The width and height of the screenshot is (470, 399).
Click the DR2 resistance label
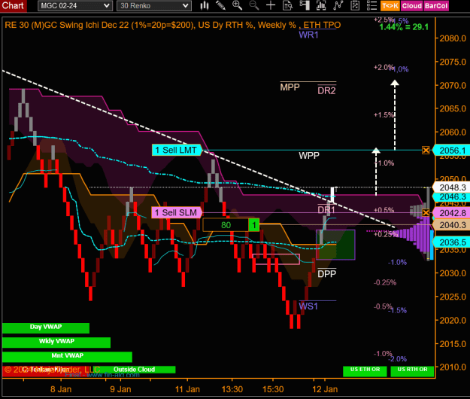326,90
